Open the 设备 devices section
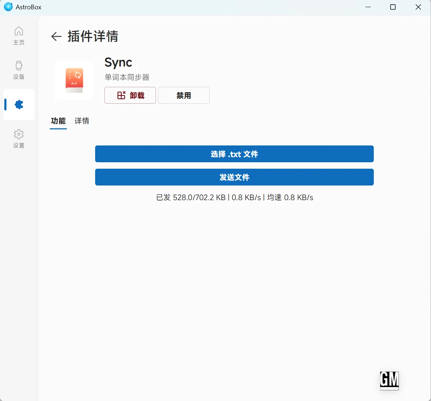The height and width of the screenshot is (401, 431). point(19,70)
